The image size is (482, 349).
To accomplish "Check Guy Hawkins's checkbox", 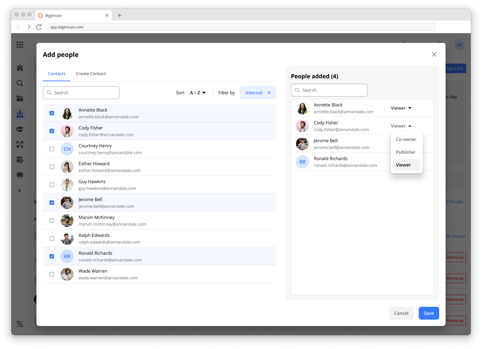I will (52, 185).
